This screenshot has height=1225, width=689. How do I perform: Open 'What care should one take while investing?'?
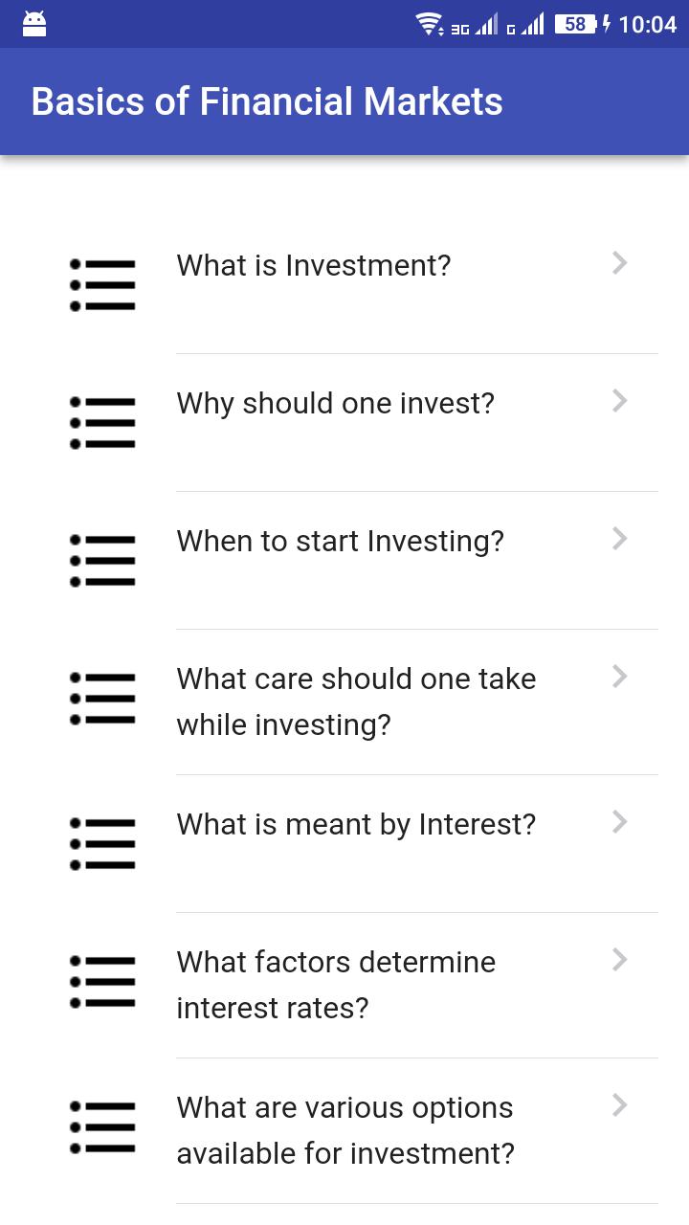[356, 702]
